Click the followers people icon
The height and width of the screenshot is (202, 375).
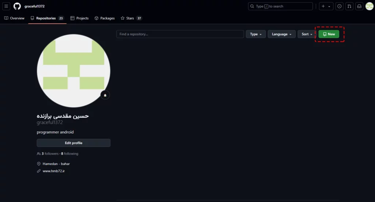[x=39, y=154]
